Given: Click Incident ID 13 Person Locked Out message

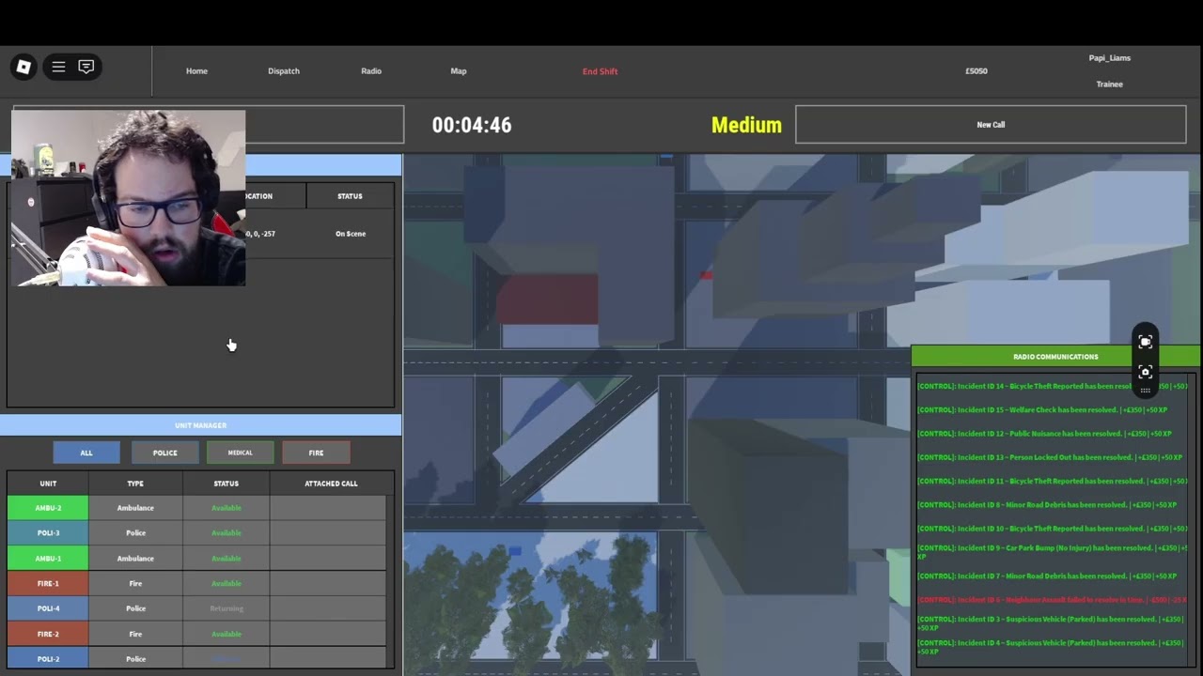Looking at the screenshot, I should (1050, 457).
